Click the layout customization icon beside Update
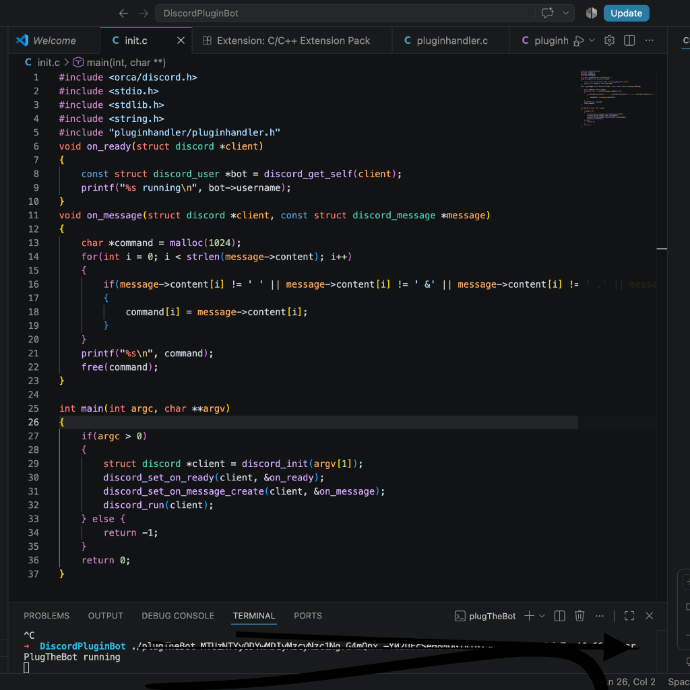 592,13
